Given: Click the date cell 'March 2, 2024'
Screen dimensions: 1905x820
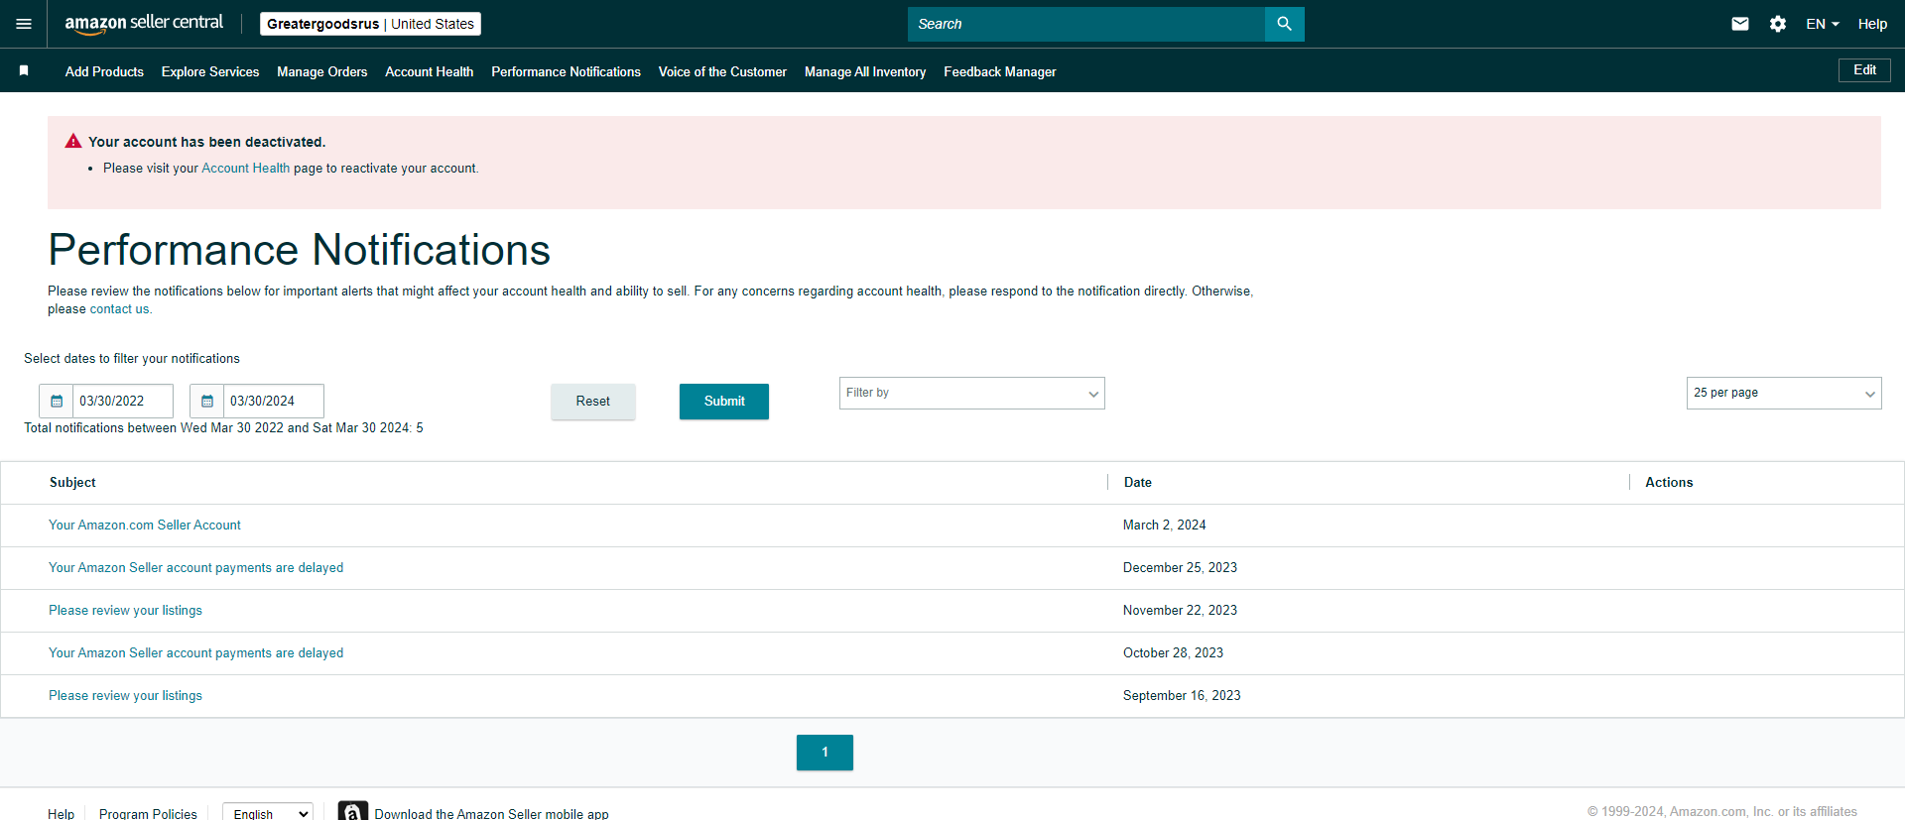Looking at the screenshot, I should [x=1165, y=526].
